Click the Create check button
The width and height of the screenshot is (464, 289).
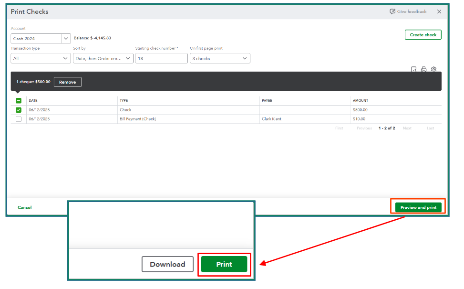423,35
